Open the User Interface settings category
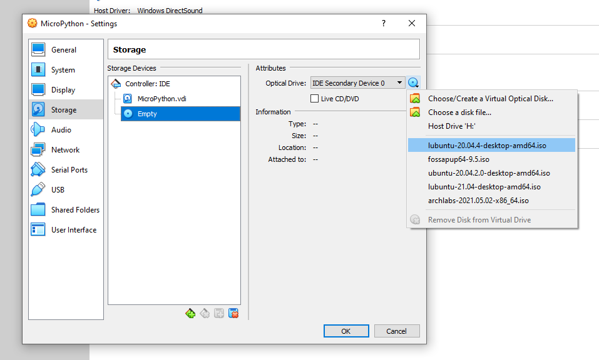Screen dimensions: 599x360 (x=66, y=229)
